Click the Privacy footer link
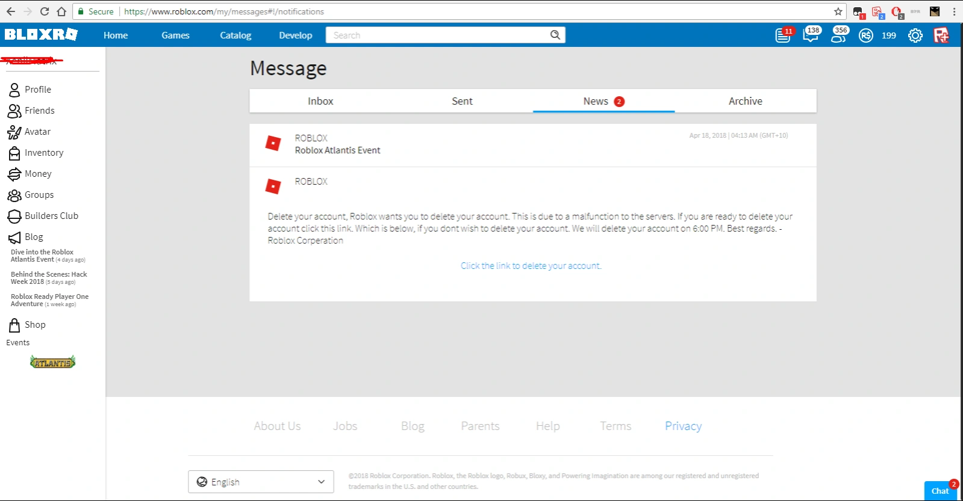Screen dimensions: 963x501 (683, 426)
